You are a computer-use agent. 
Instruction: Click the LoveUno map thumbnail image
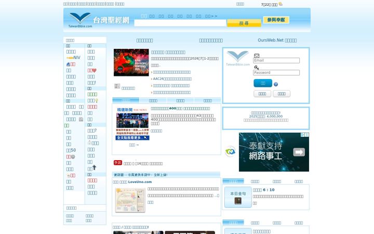[130, 200]
